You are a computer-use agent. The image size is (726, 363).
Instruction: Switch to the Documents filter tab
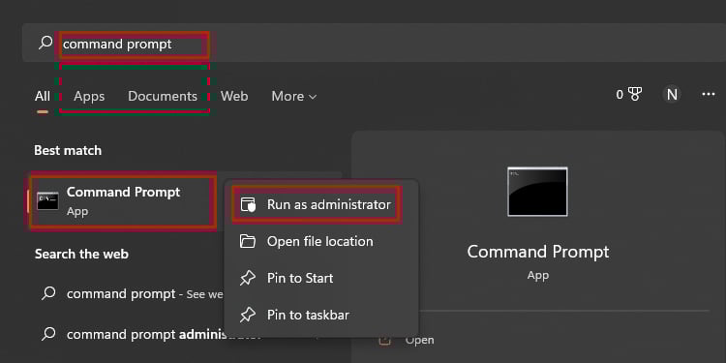(163, 96)
